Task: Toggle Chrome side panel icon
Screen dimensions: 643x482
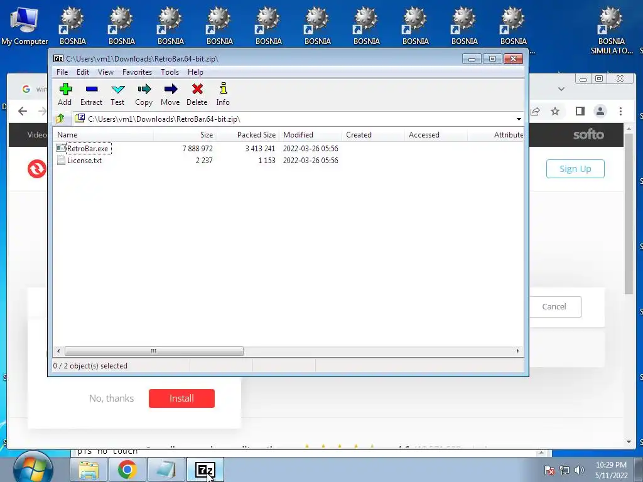Action: pyautogui.click(x=580, y=111)
